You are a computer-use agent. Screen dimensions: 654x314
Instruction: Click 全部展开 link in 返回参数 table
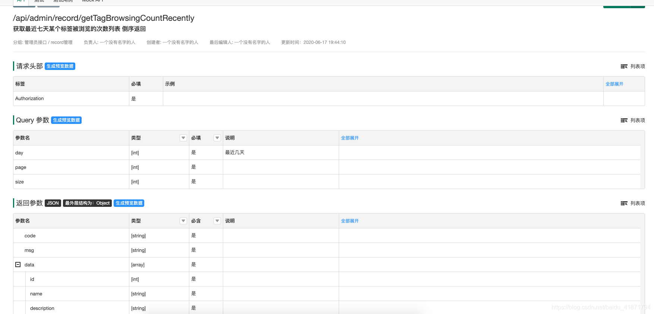point(350,221)
